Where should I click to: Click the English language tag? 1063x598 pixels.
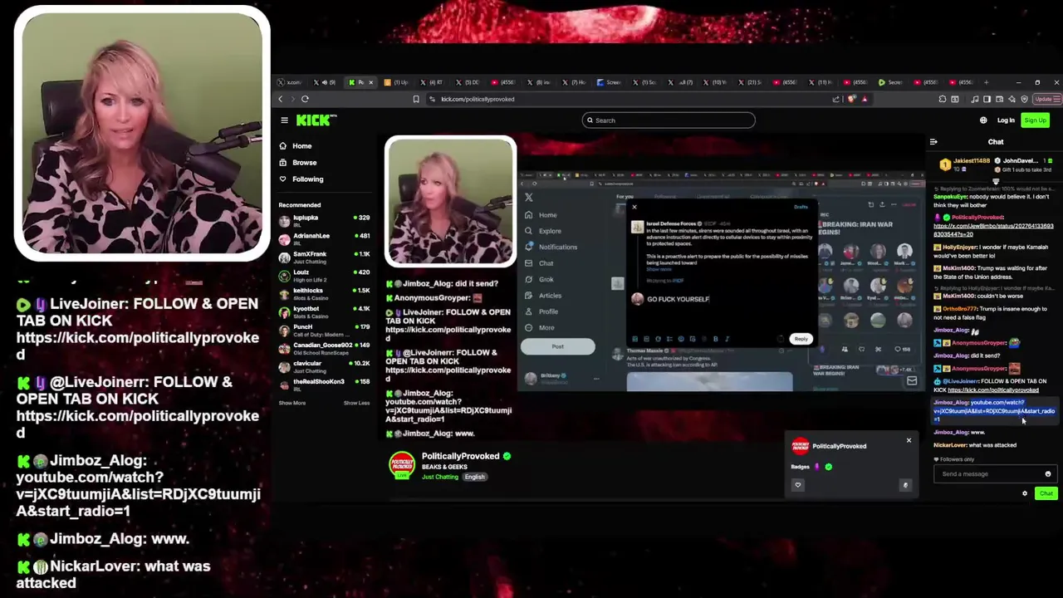pos(475,477)
